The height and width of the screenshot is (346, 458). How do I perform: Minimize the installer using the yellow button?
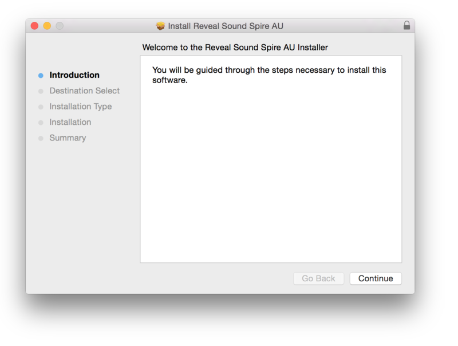(x=47, y=26)
